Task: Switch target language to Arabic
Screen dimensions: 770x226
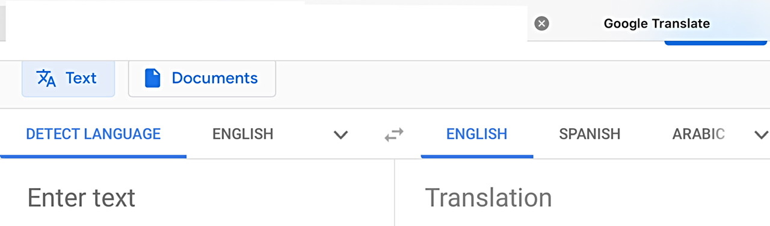Action: (x=698, y=133)
